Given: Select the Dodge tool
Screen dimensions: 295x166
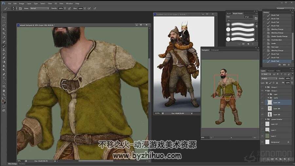Looking at the screenshot, I should pyautogui.click(x=4, y=70).
